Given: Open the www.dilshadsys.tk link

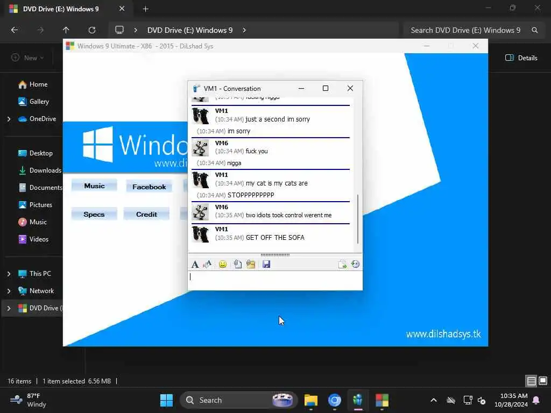Looking at the screenshot, I should pos(443,334).
